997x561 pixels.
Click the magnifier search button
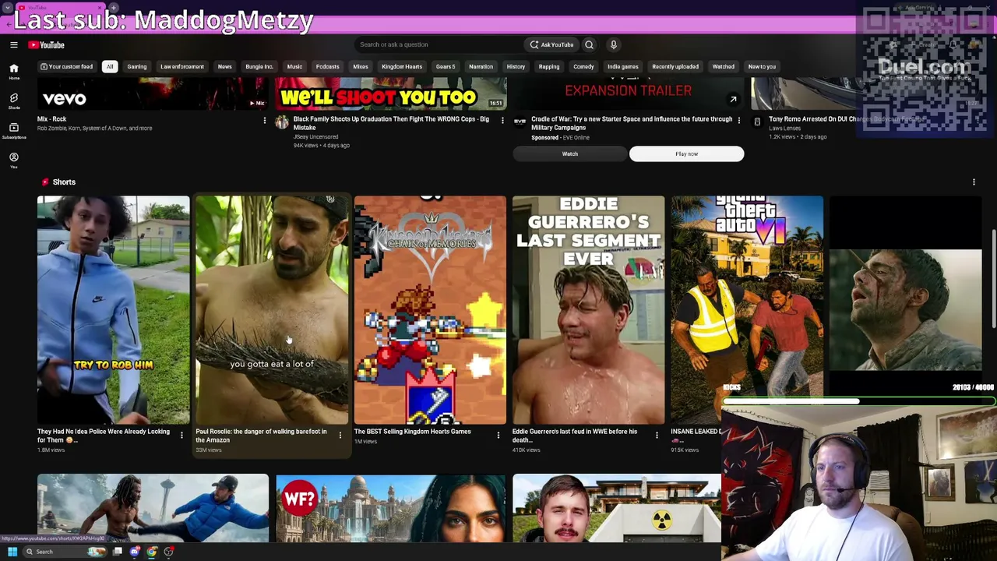coord(589,44)
